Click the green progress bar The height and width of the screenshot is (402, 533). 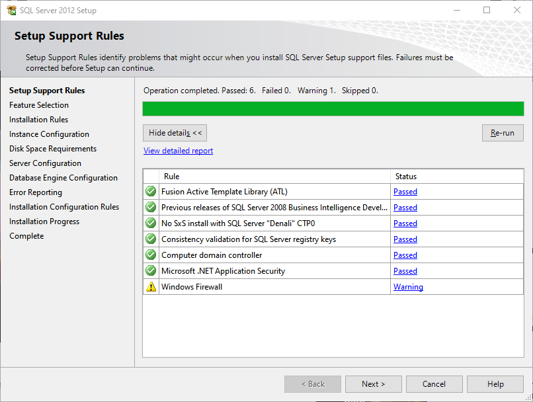333,109
